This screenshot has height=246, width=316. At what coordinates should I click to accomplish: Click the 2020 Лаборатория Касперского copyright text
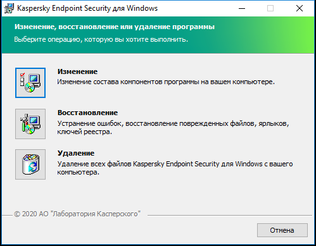pos(77,214)
